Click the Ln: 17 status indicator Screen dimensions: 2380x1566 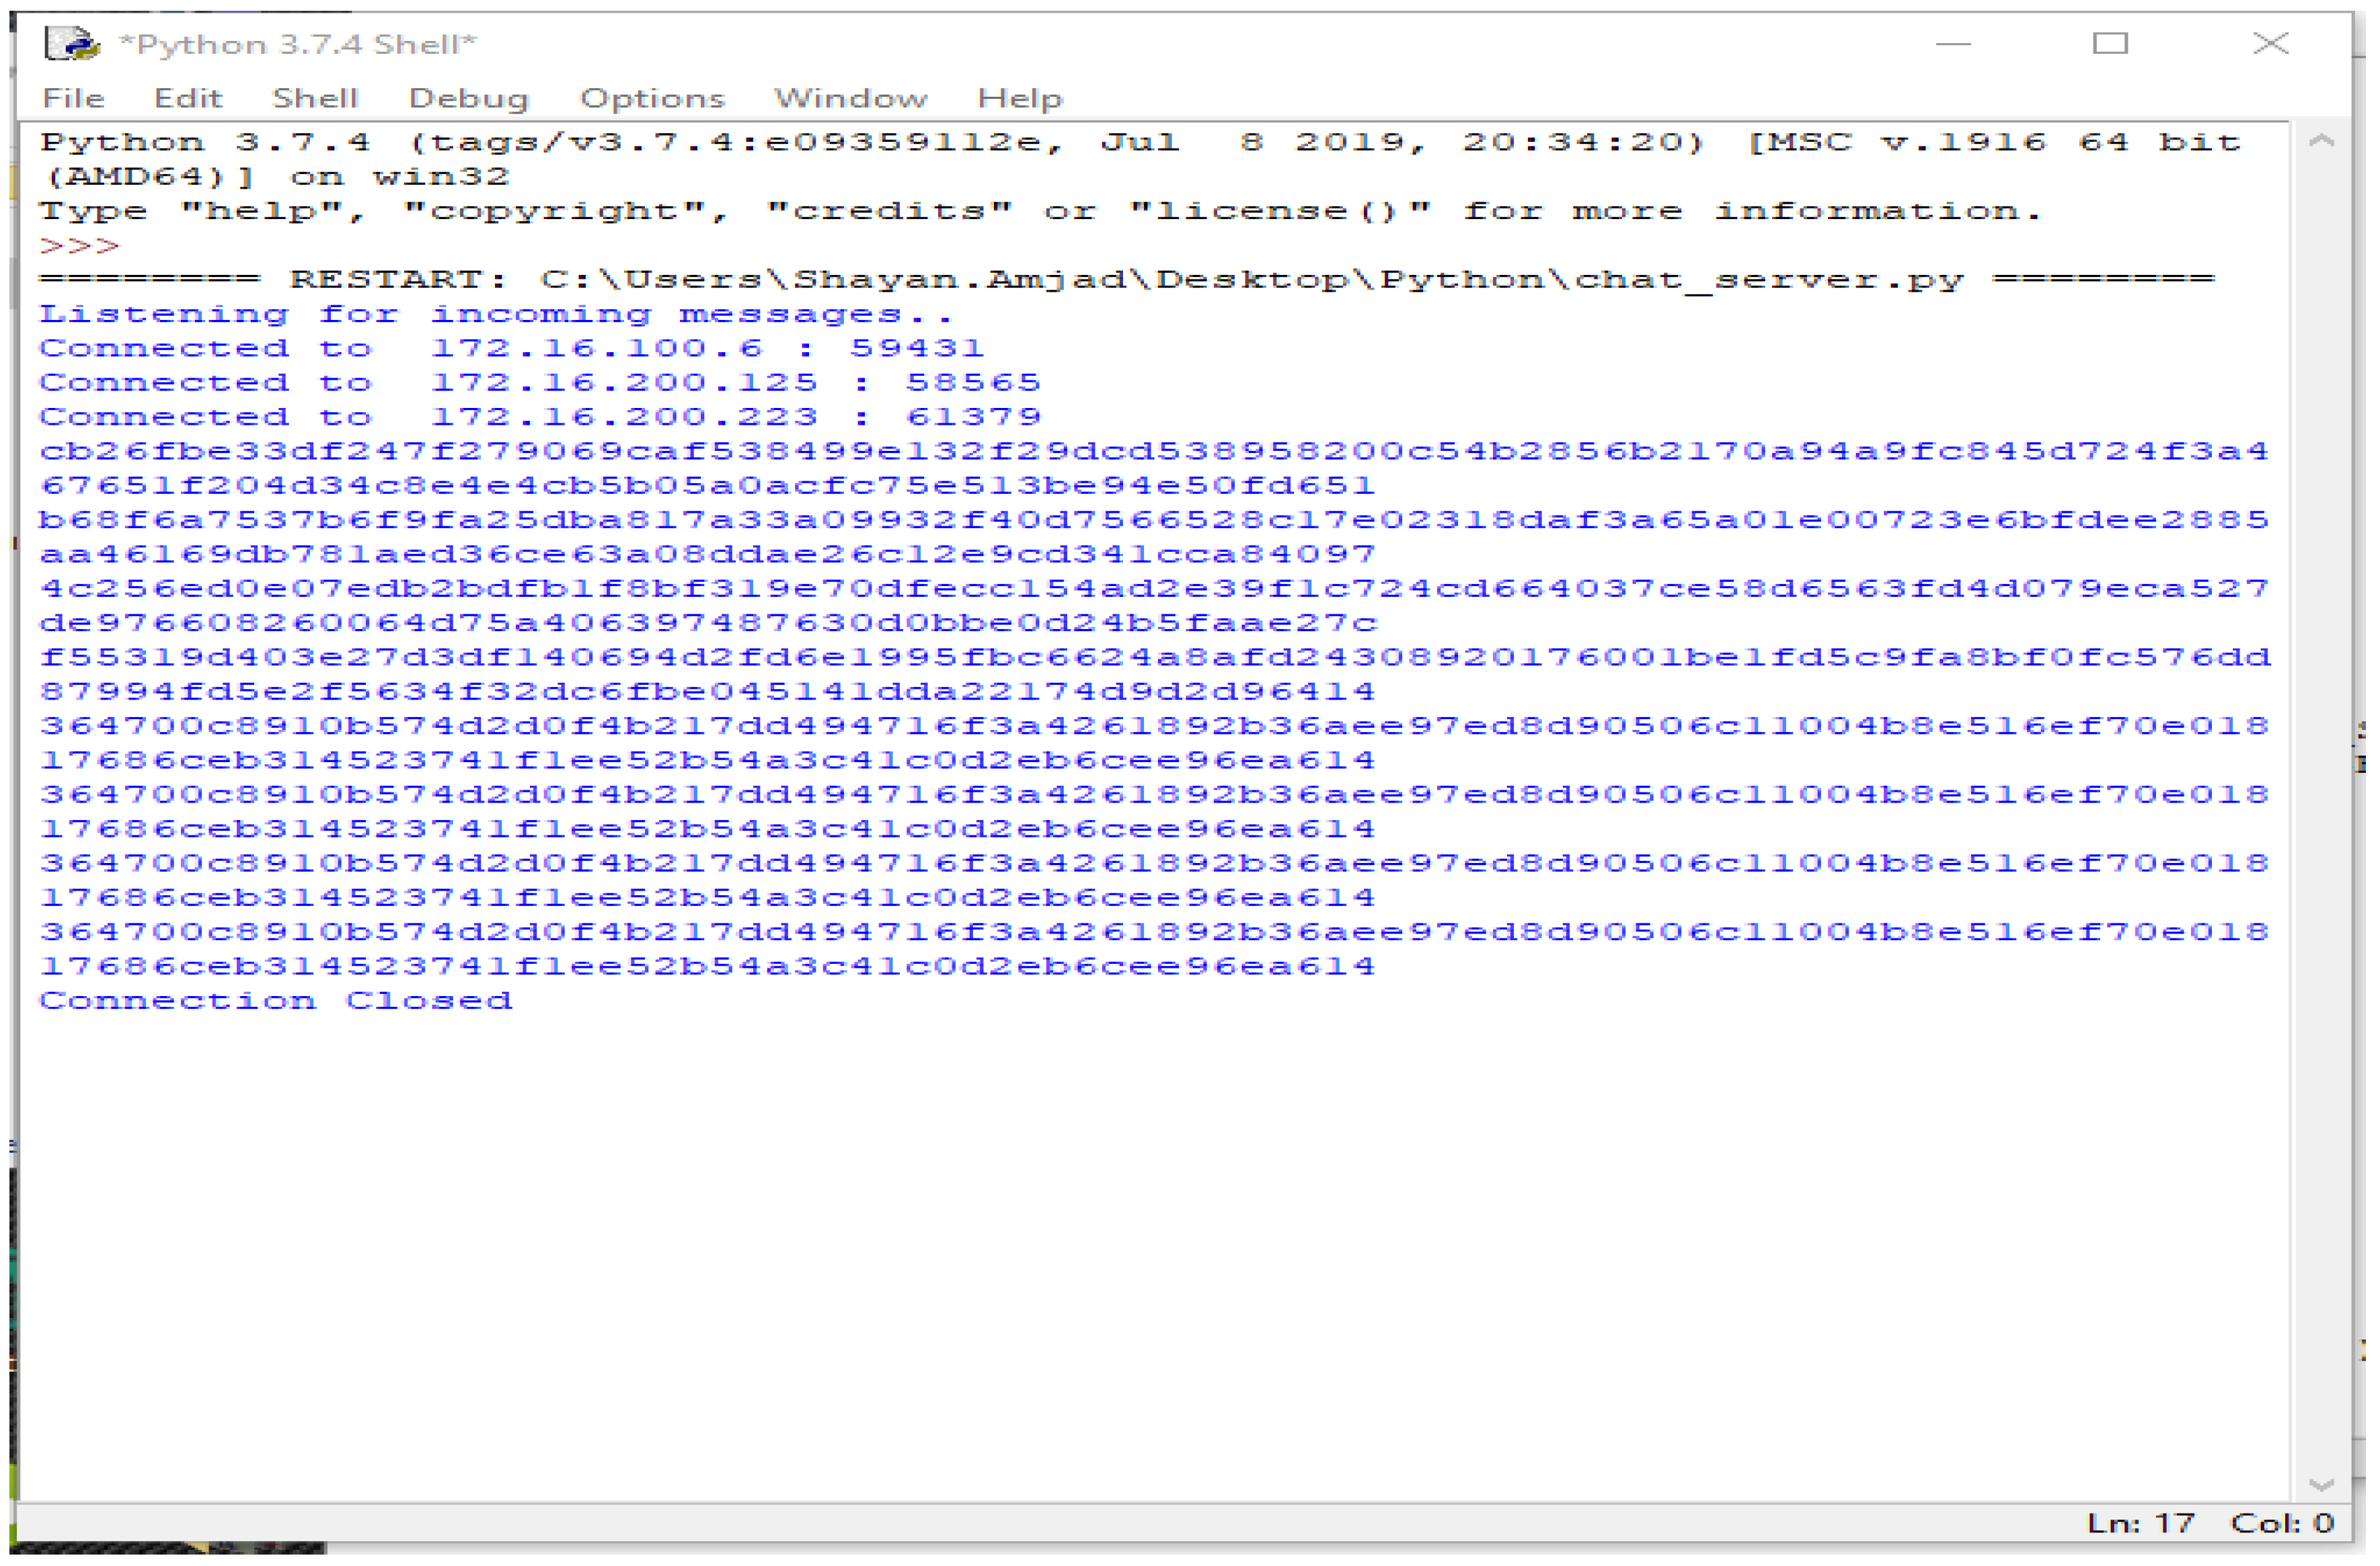coord(2140,1523)
